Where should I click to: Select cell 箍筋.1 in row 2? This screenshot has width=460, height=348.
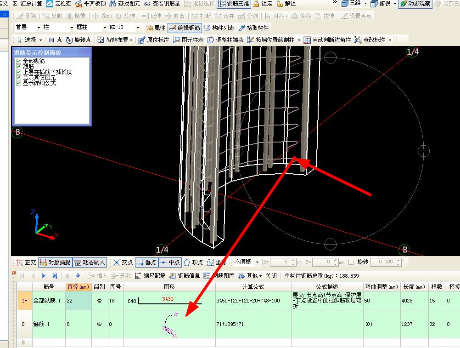point(49,324)
